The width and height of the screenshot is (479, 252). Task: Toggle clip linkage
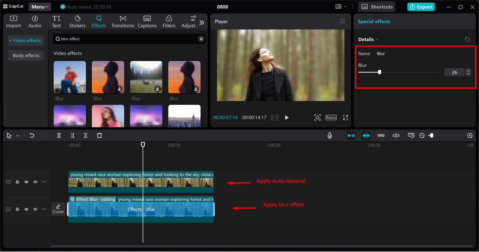point(381,135)
